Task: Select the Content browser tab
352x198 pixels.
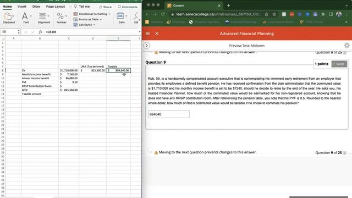Action: 193,5
